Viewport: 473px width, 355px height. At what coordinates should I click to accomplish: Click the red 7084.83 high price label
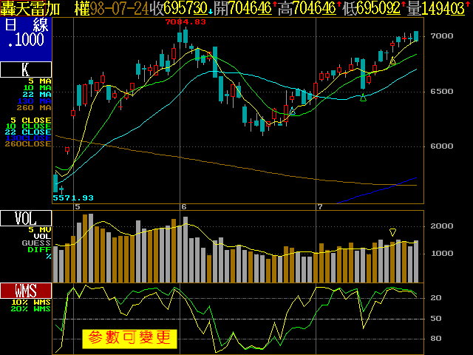(x=186, y=22)
